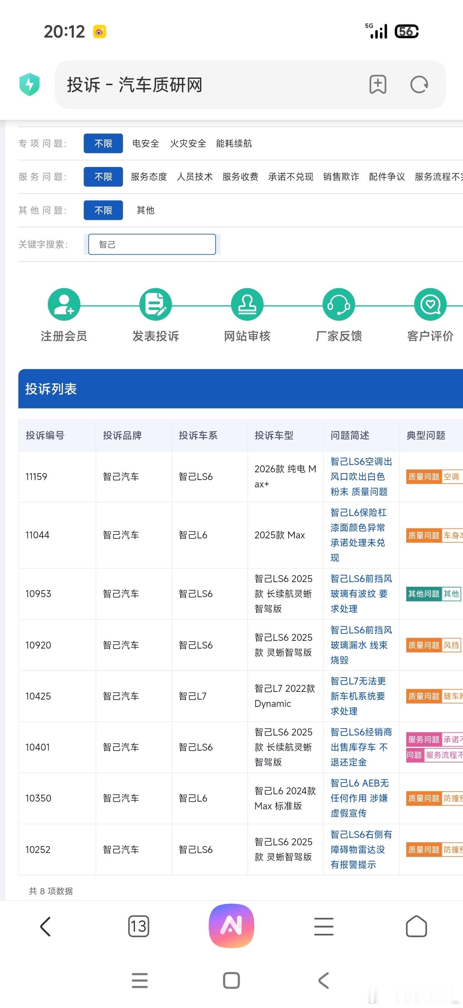Open the 发表投诉 step icon

point(155,304)
